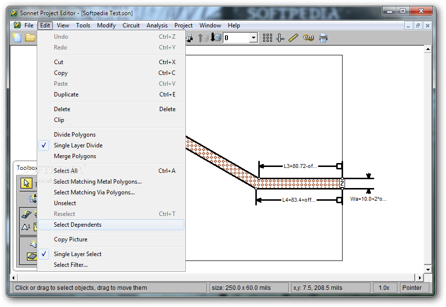This screenshot has width=446, height=307.
Task: Click the add component icon in Toolbox
Action: pyautogui.click(x=33, y=198)
